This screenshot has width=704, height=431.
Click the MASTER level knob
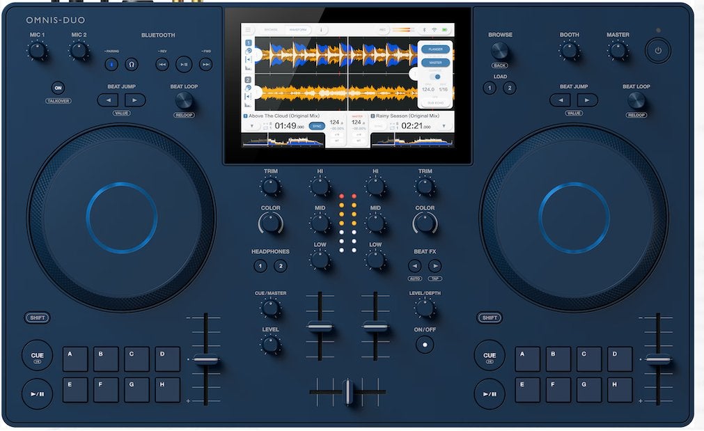(618, 51)
